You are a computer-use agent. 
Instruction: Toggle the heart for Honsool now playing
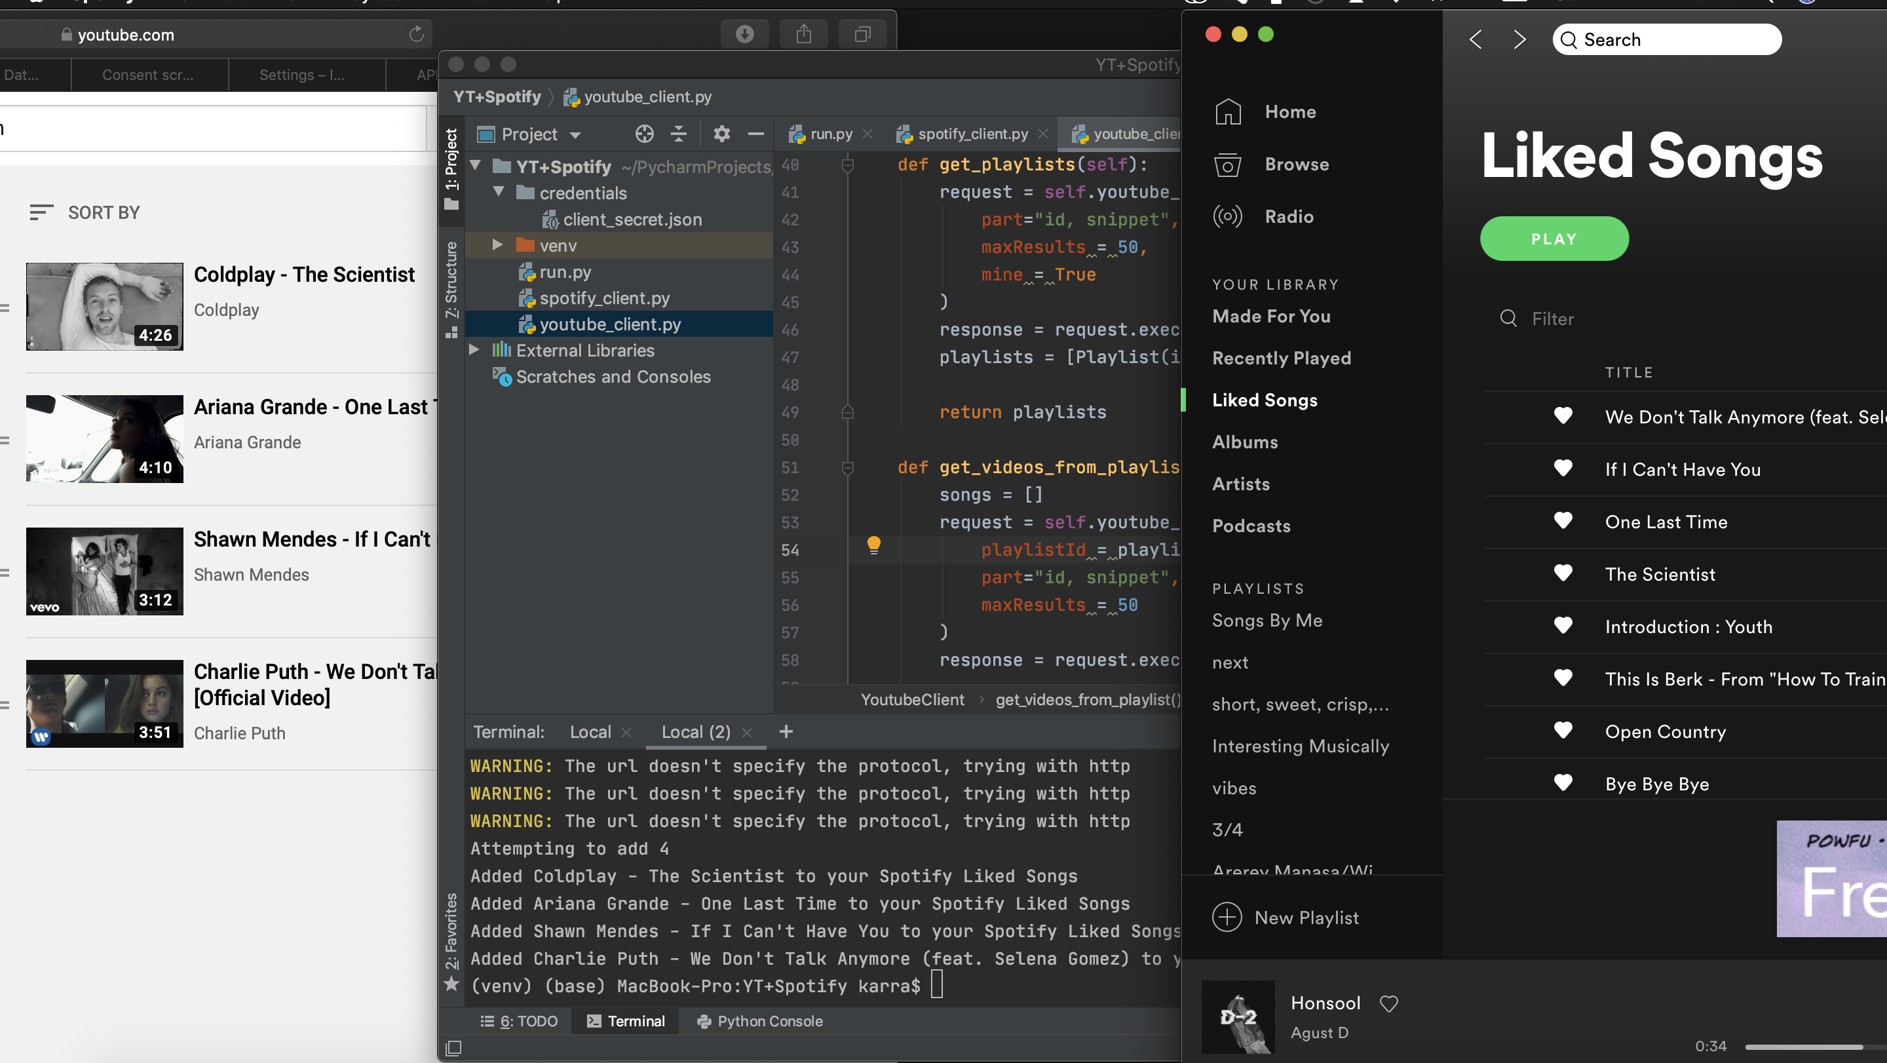pyautogui.click(x=1389, y=1003)
